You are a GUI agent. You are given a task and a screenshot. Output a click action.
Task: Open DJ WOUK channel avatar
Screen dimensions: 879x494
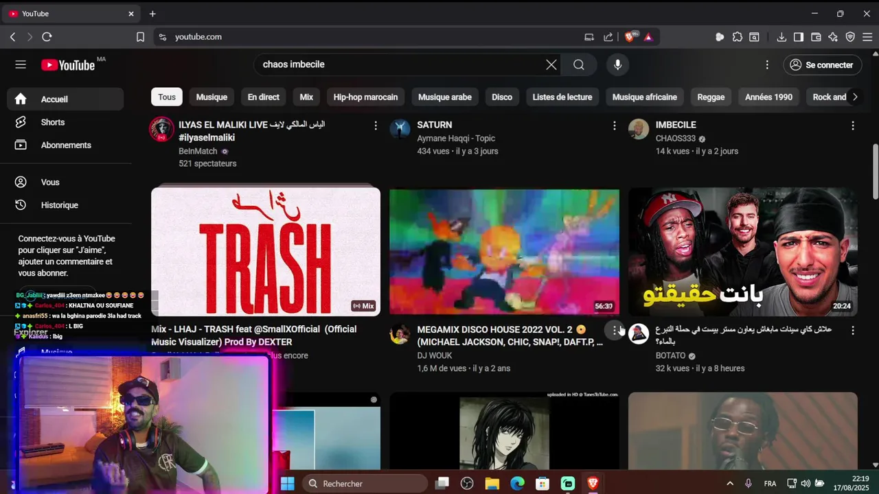tap(400, 334)
